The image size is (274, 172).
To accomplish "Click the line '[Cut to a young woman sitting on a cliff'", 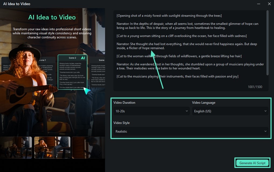I will (182, 36).
